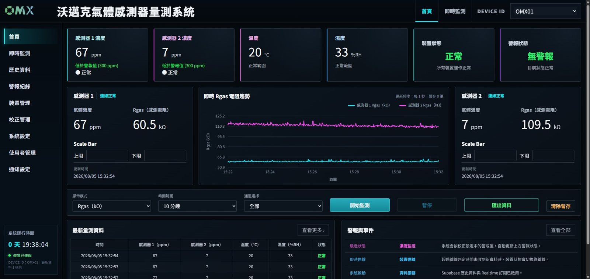Click the green 裝置已連線 status indicator

tap(20, 255)
